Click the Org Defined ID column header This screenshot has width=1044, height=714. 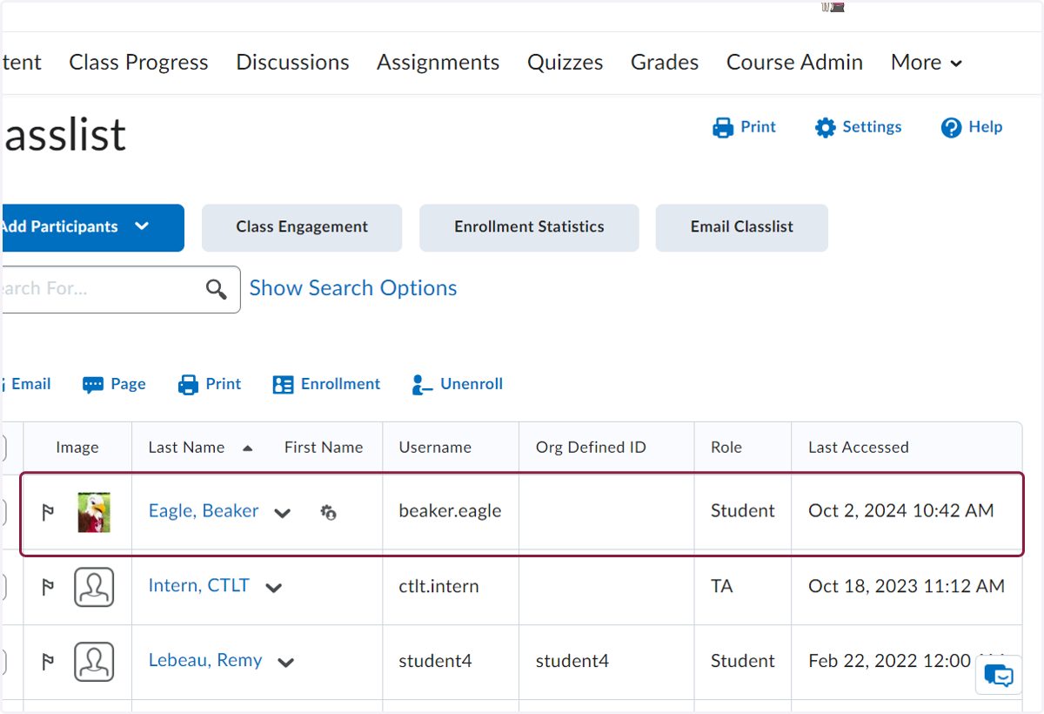click(591, 448)
